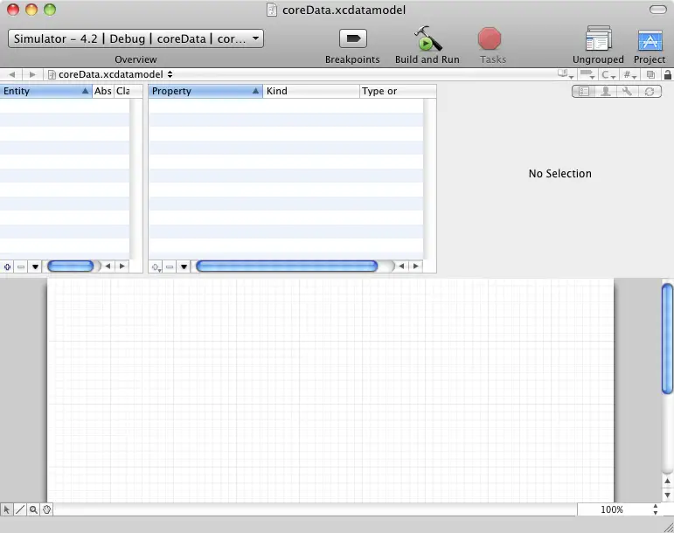Open the Project toolbar icon
The width and height of the screenshot is (674, 533).
pyautogui.click(x=650, y=40)
